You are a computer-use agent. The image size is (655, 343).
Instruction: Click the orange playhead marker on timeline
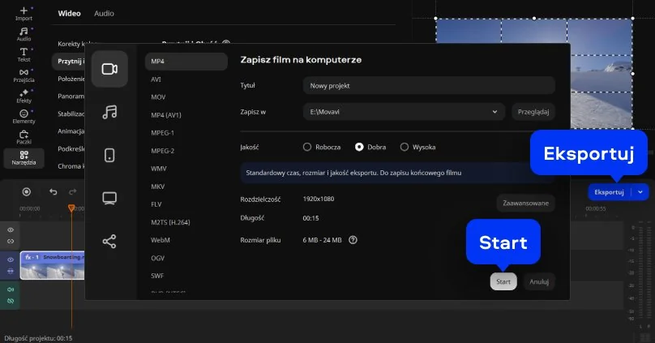pyautogui.click(x=71, y=208)
